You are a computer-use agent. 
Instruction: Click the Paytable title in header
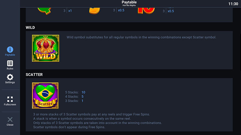click(129, 2)
